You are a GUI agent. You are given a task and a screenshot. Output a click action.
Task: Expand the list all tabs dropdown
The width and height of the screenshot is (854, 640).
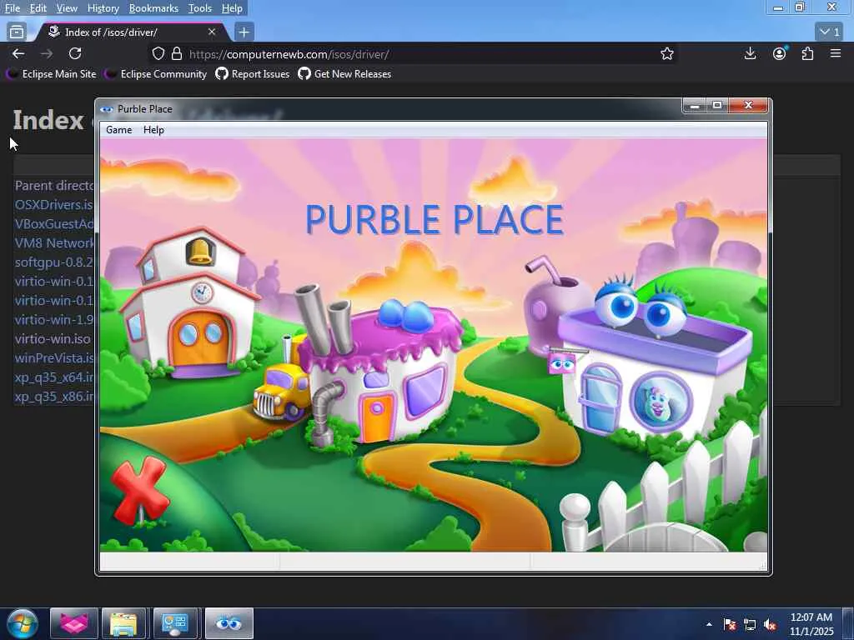click(x=830, y=32)
